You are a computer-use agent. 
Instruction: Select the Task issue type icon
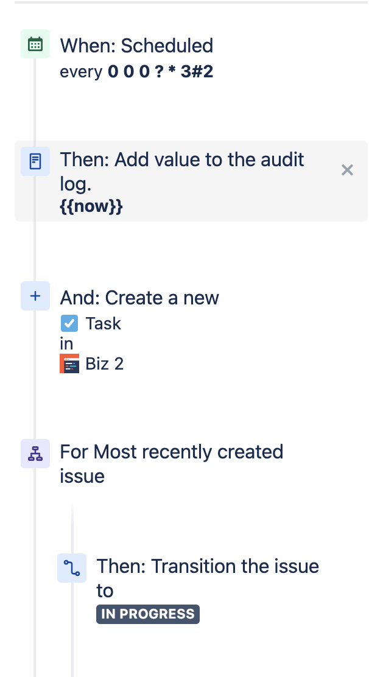click(x=69, y=323)
